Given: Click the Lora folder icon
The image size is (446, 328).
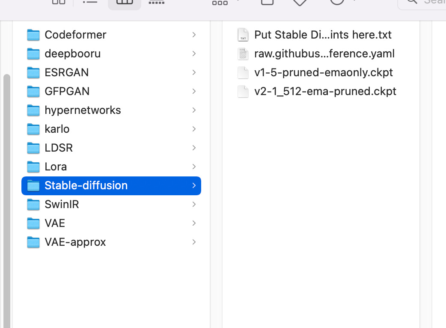Looking at the screenshot, I should (x=33, y=167).
